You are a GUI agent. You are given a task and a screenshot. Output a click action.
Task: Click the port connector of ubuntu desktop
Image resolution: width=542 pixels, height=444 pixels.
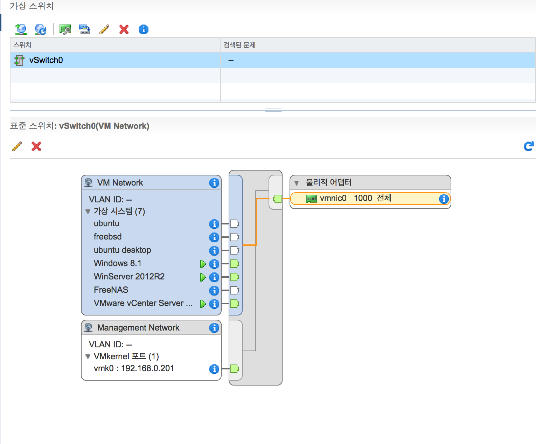point(235,250)
